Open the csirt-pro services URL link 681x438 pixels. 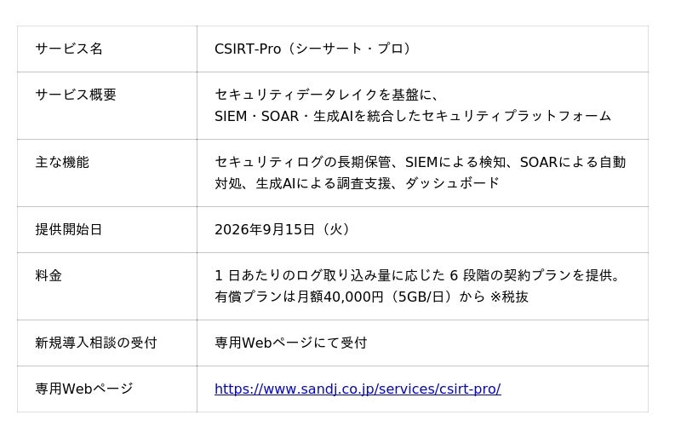[358, 389]
